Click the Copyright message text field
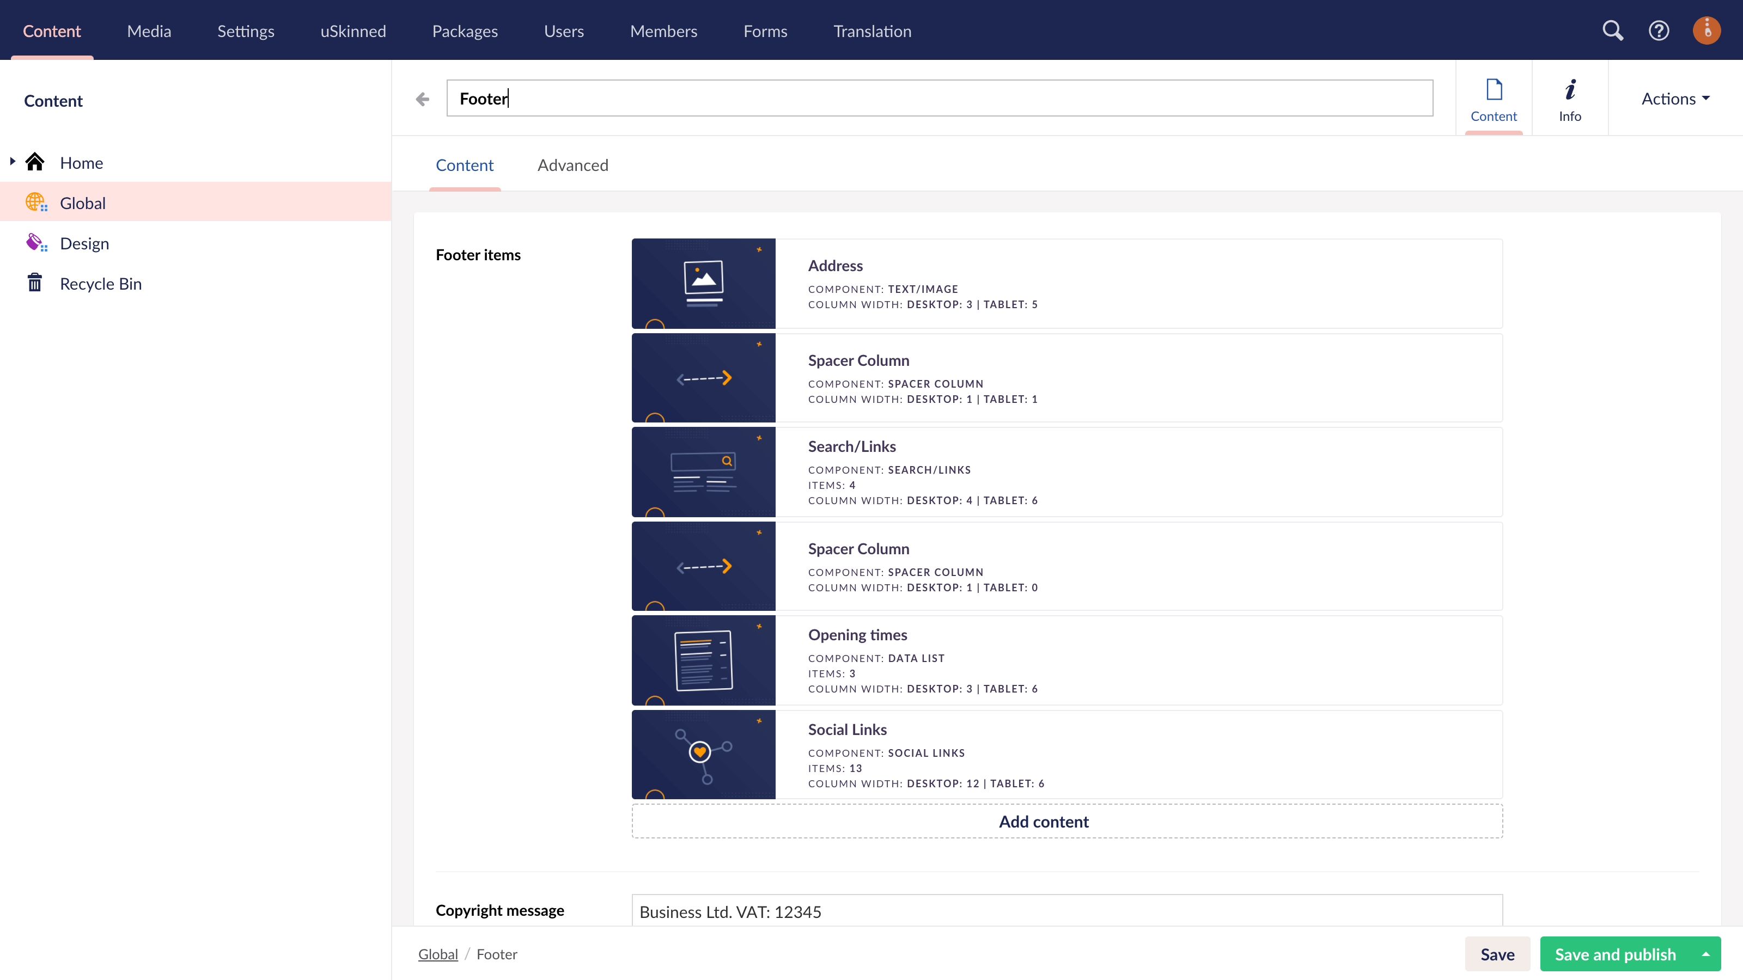 click(1067, 911)
